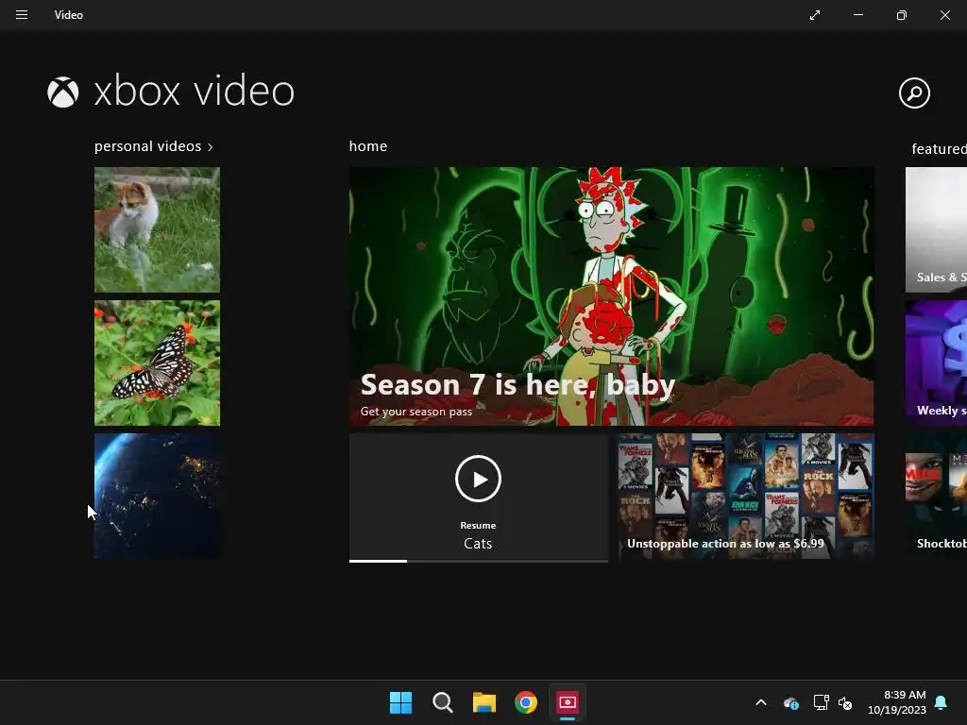Close the Video window
This screenshot has width=967, height=725.
pyautogui.click(x=944, y=15)
